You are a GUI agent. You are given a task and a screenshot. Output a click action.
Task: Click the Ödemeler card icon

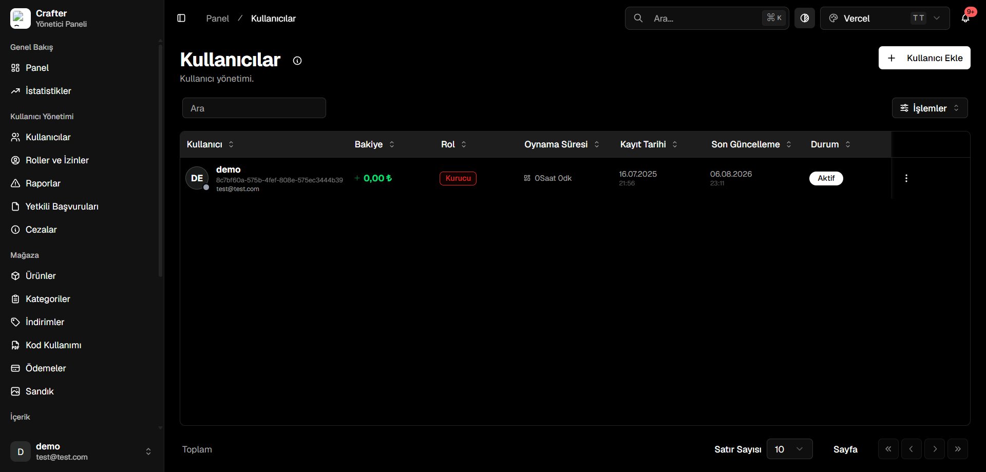click(15, 368)
